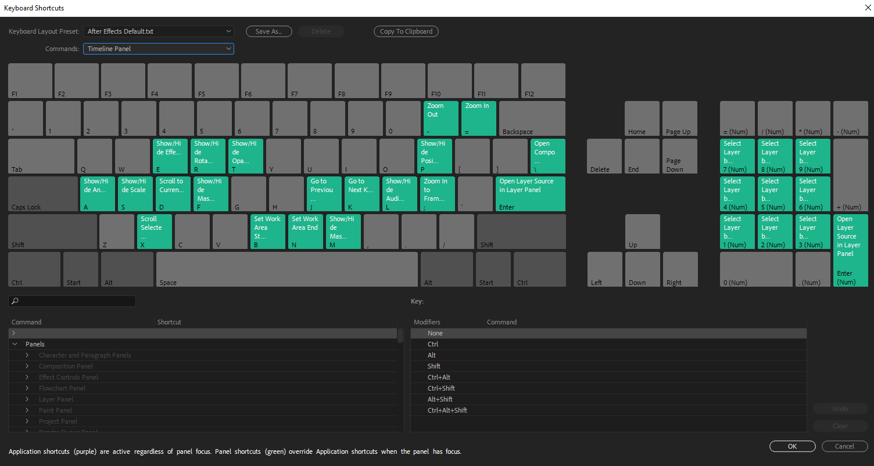Click the T key Show/Hide Opacity
Screen dimensions: 874x466
tap(246, 156)
